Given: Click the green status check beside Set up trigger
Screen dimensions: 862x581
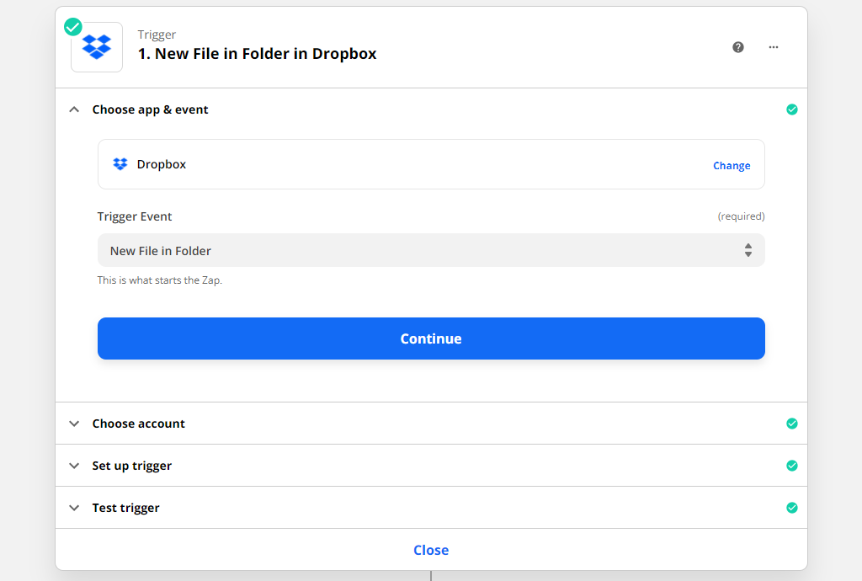Looking at the screenshot, I should pyautogui.click(x=792, y=466).
